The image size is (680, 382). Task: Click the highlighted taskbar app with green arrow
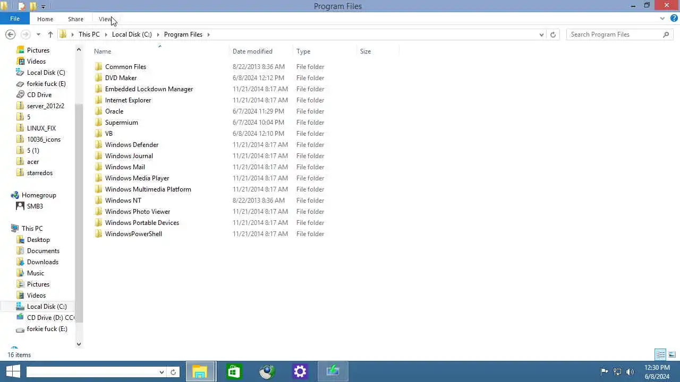point(333,371)
